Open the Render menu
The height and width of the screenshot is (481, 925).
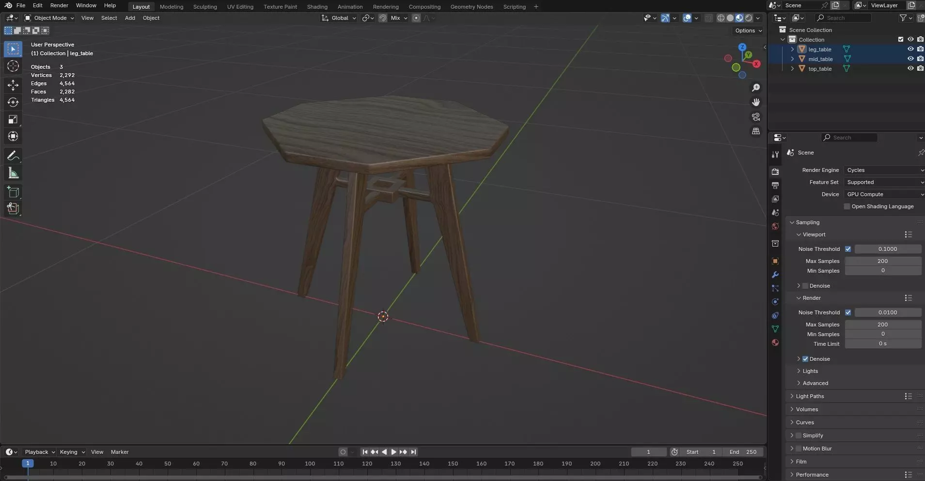pos(59,5)
